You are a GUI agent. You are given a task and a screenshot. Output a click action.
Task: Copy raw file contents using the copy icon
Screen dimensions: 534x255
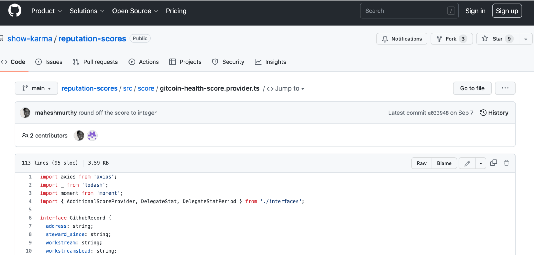(493, 163)
